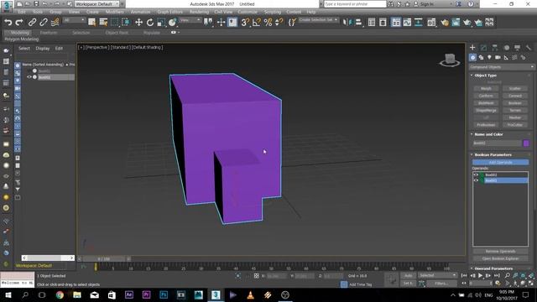Click the Align tool icon
This screenshot has width=537, height=302.
358,23
